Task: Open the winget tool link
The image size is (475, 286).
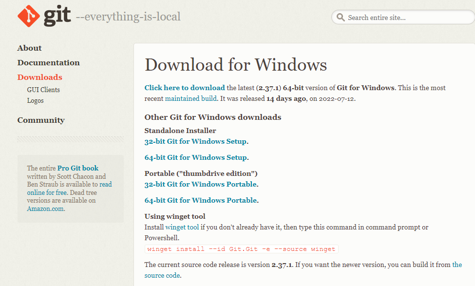Action: coord(182,227)
